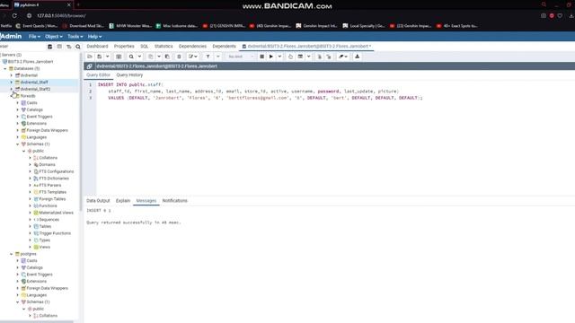Expand the dvdrental database node

pos(12,75)
